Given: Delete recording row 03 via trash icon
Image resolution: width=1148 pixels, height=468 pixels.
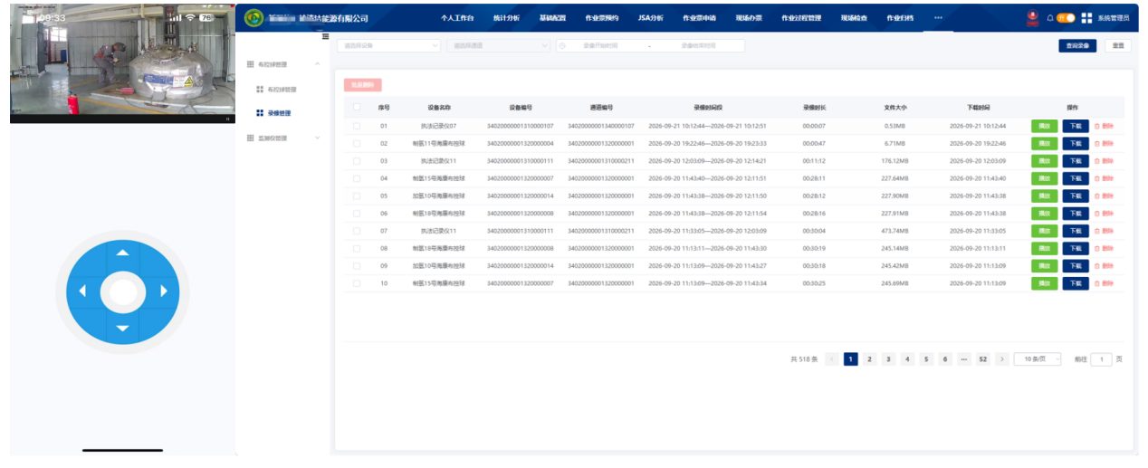Looking at the screenshot, I should tap(1097, 160).
